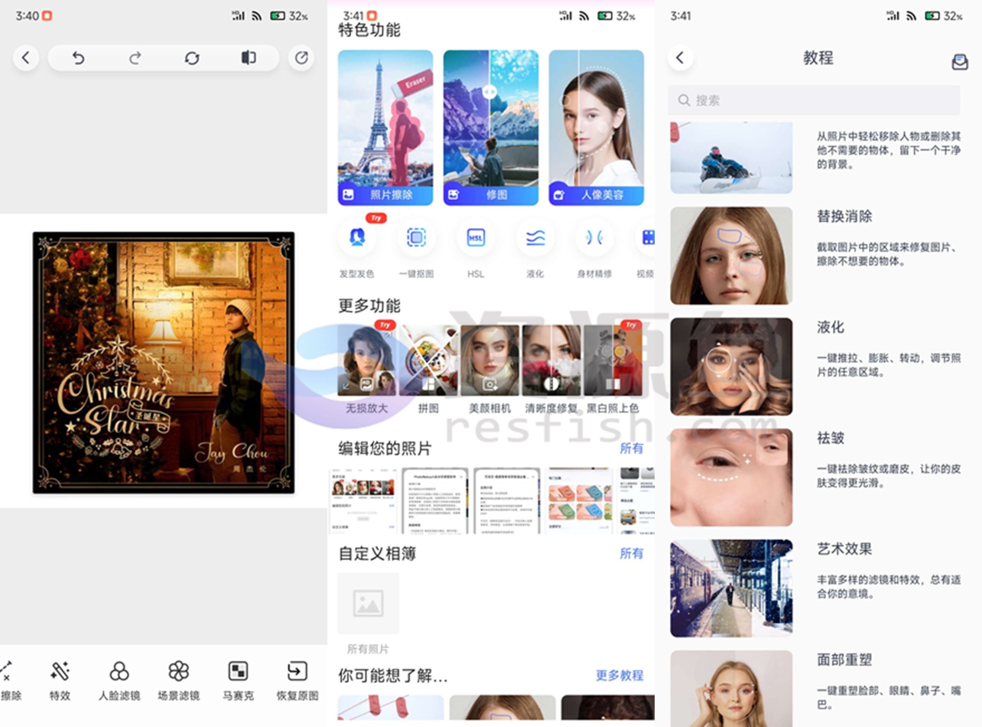
Task: Go back from the 教程 page
Action: pyautogui.click(x=680, y=58)
